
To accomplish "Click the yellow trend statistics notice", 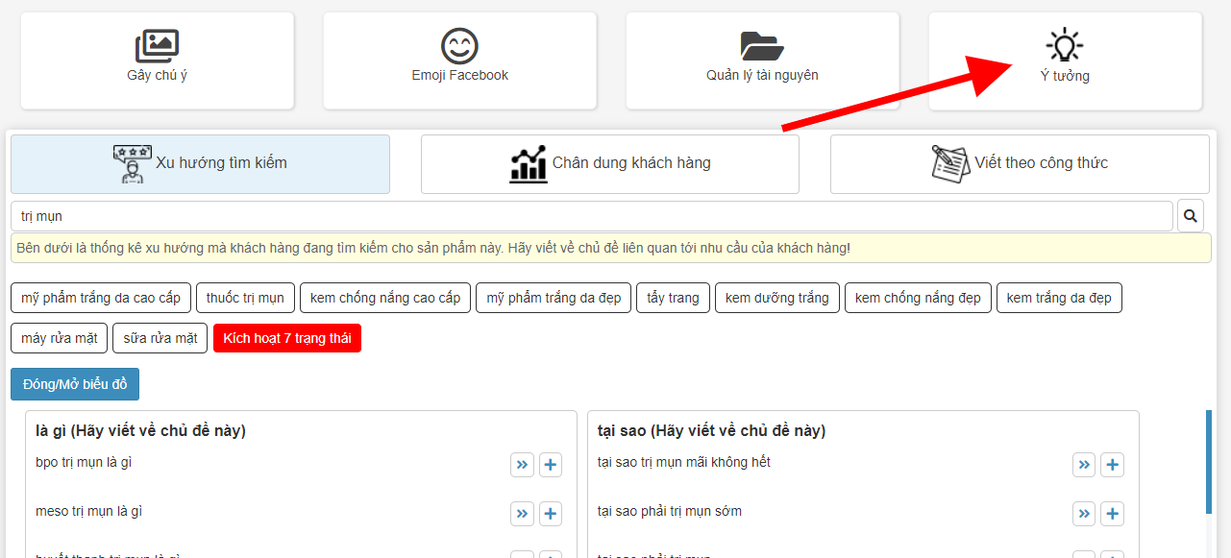I will (x=611, y=248).
